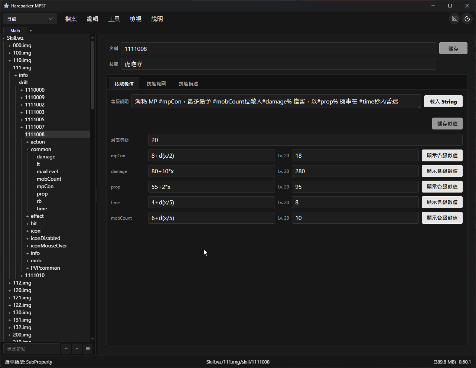Click the 儲存 button
The height and width of the screenshot is (368, 476).
(453, 48)
